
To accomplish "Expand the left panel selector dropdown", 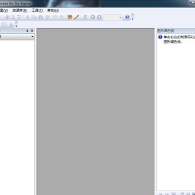I will click(x=32, y=37).
